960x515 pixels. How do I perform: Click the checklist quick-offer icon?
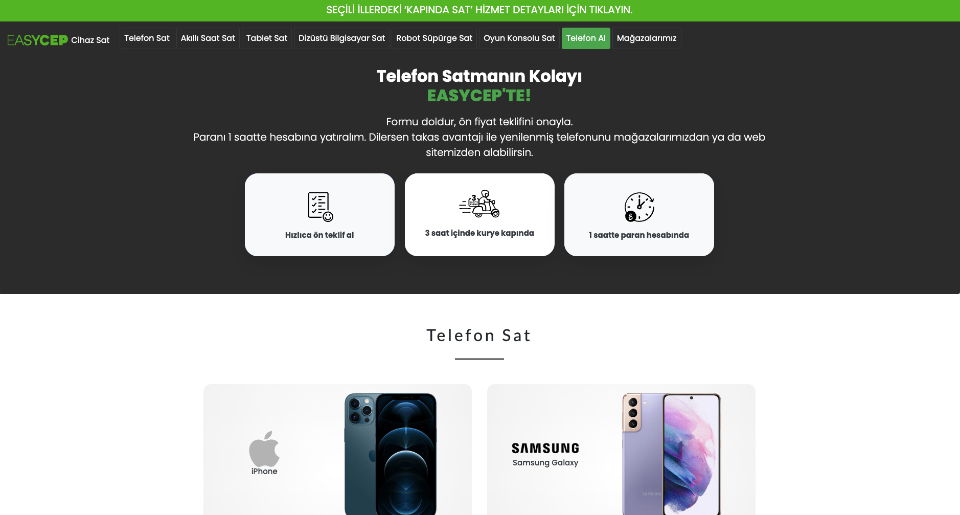coord(321,207)
